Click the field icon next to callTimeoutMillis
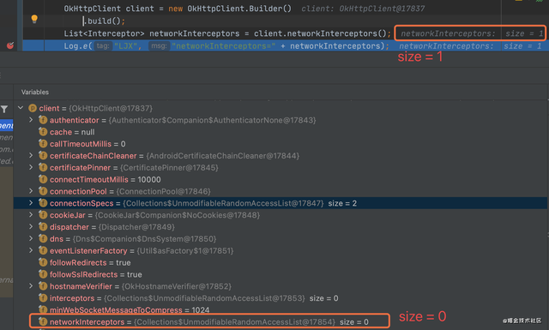This screenshot has width=549, height=330. 43,144
